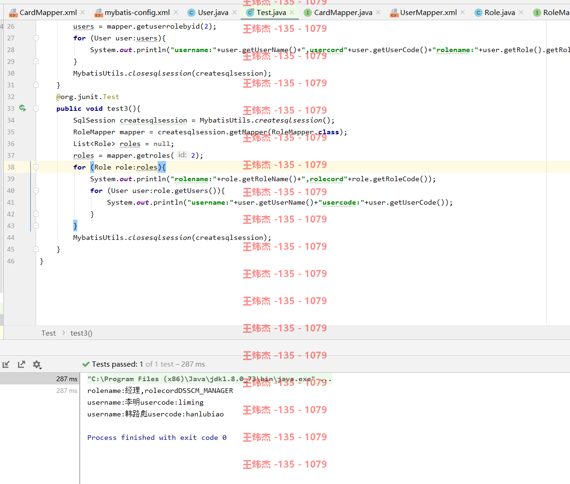
Task: Close the CardMapper.java tab
Action: click(379, 12)
